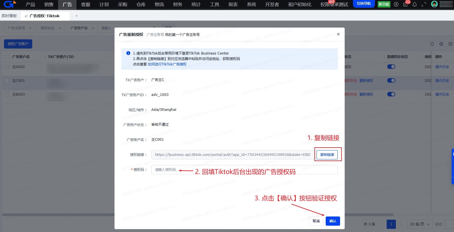Click the 授权链接 URL field
454x232 pixels.
click(233, 155)
